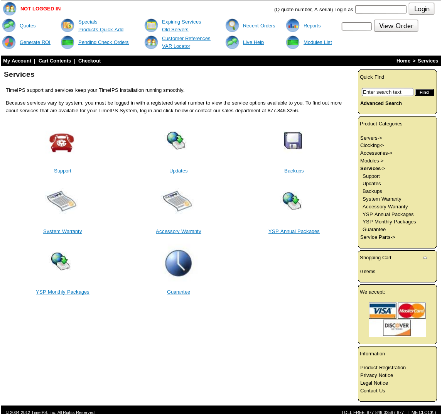Image resolution: width=442 pixels, height=414 pixels.
Task: Select Backups in sidebar categories
Action: pyautogui.click(x=372, y=191)
